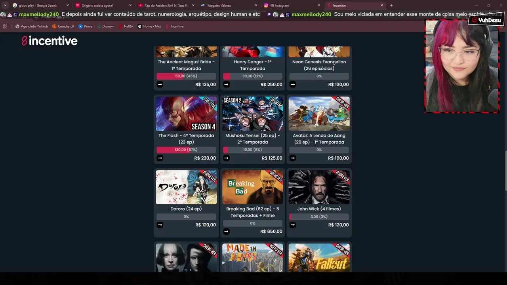Open the Home • Max bookmark

149,27
